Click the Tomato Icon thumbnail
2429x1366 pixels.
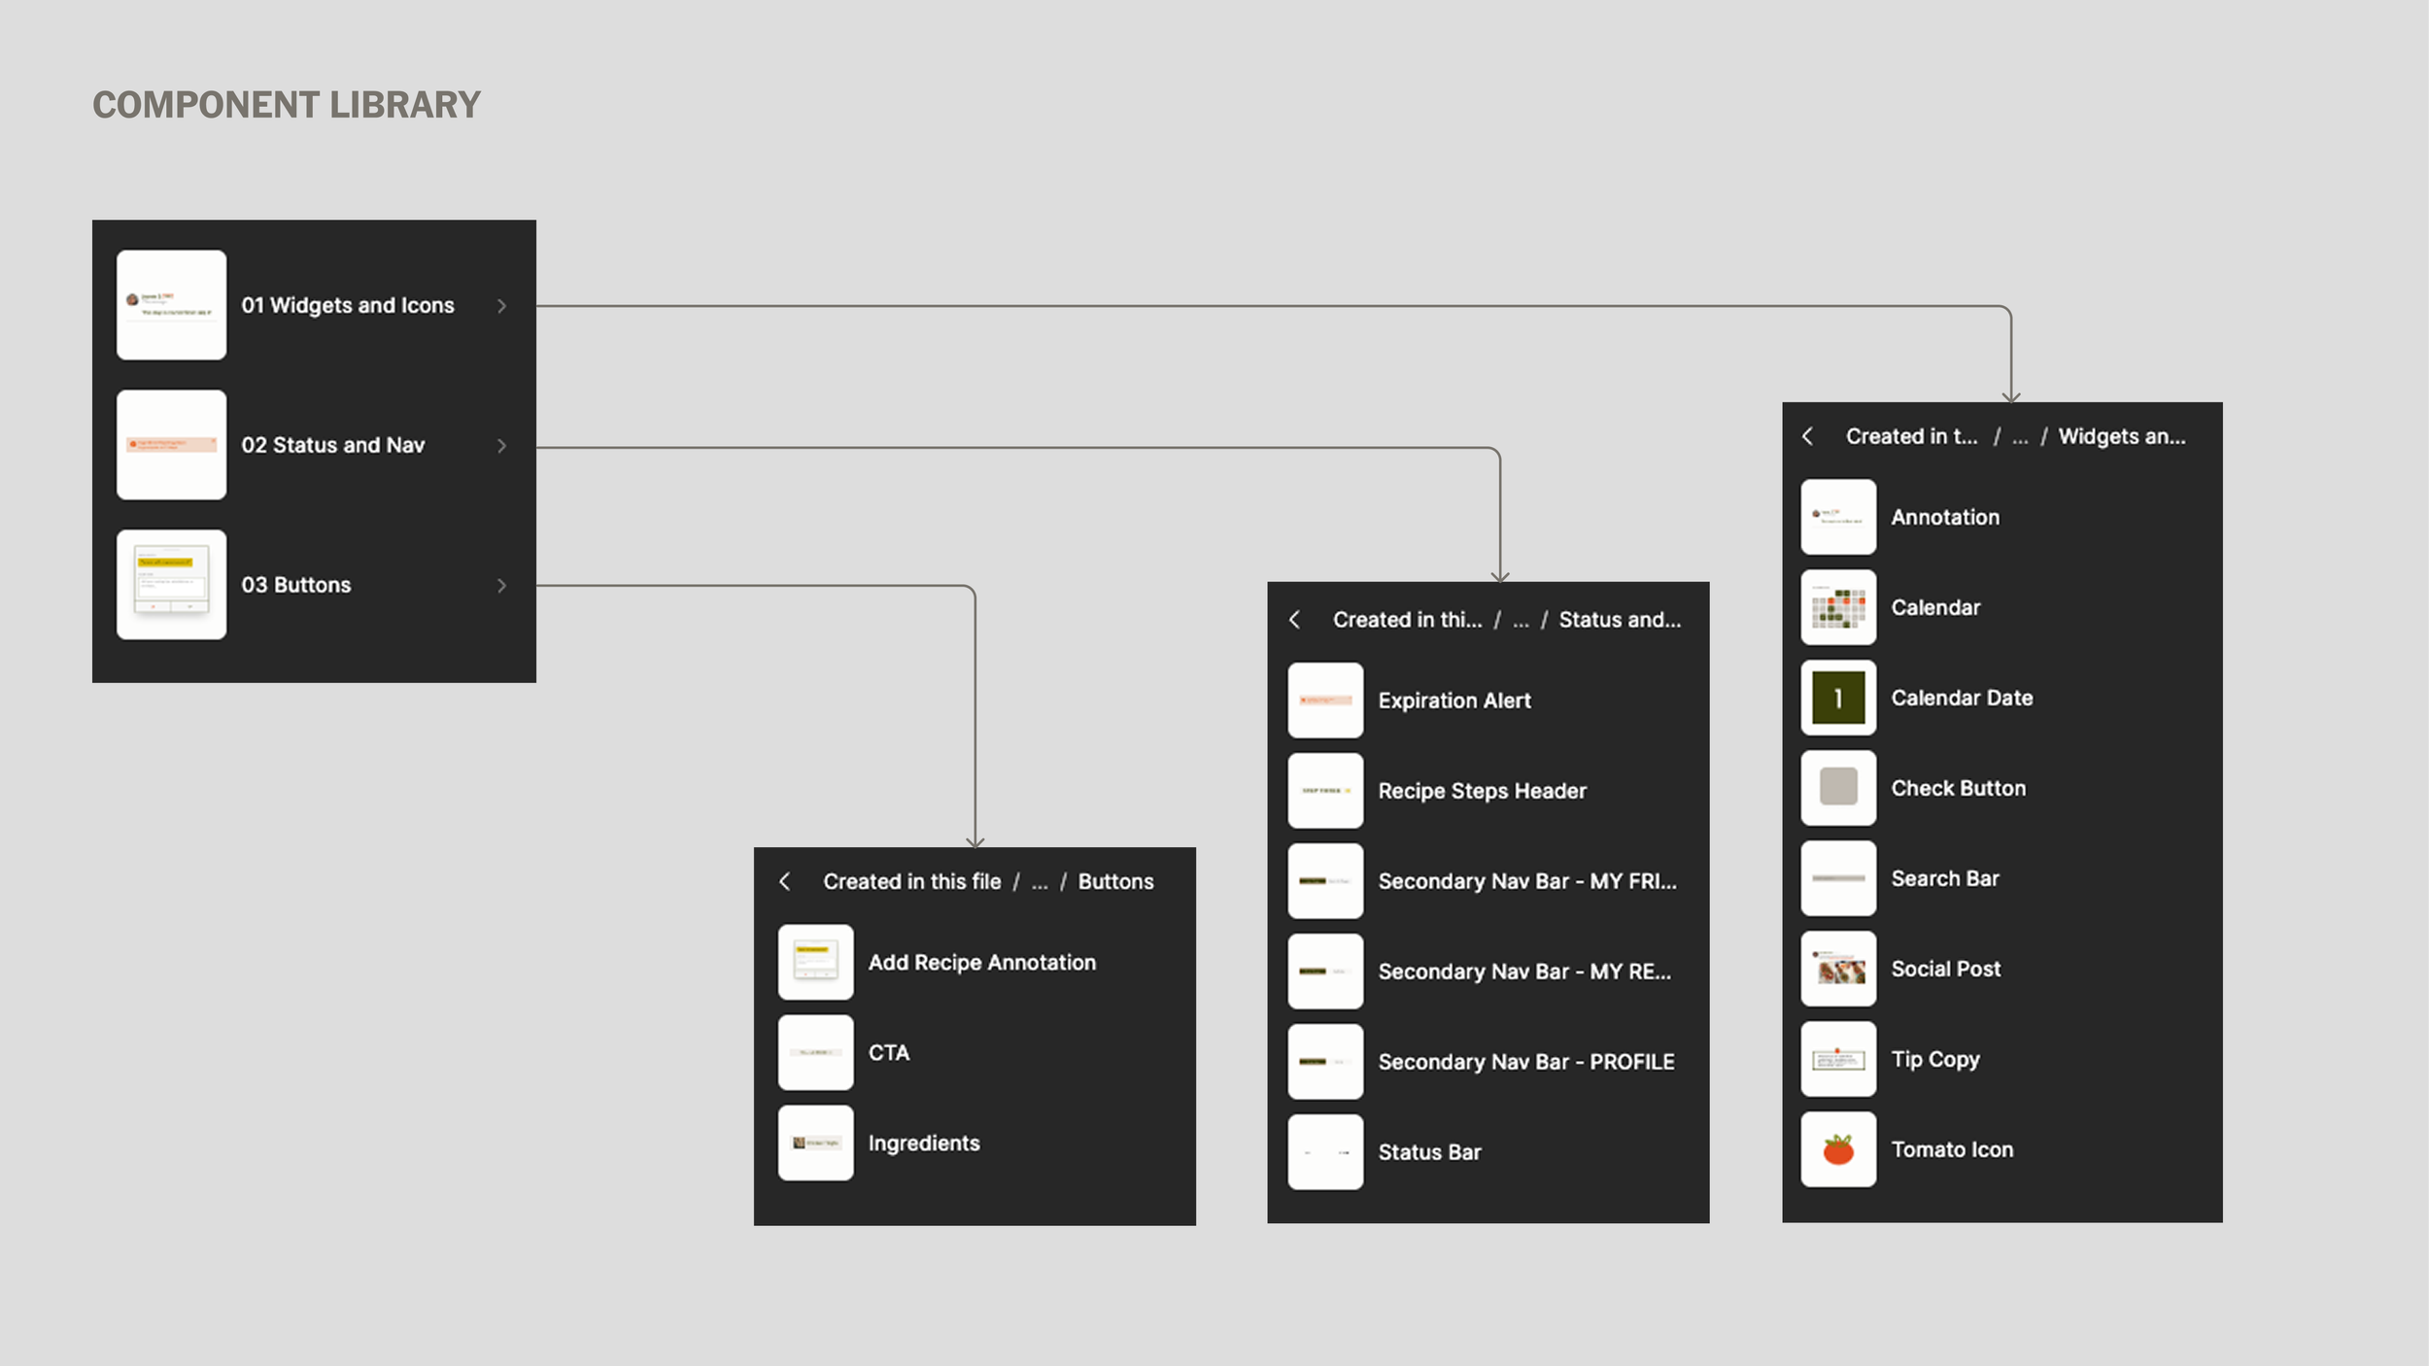tap(1837, 1149)
